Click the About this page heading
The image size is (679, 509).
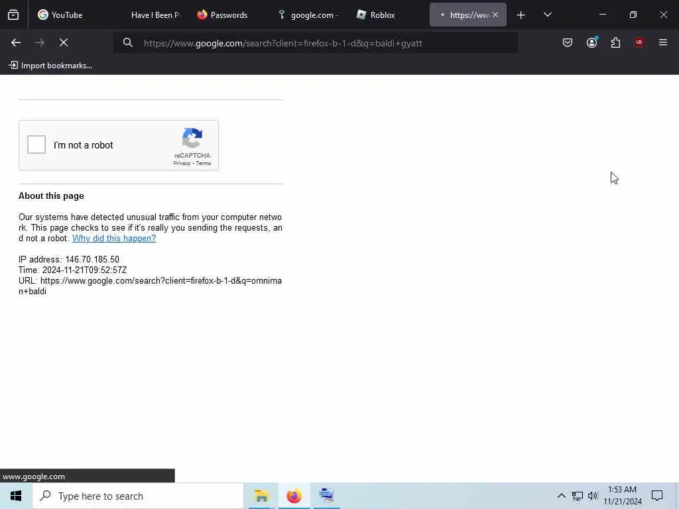point(51,196)
